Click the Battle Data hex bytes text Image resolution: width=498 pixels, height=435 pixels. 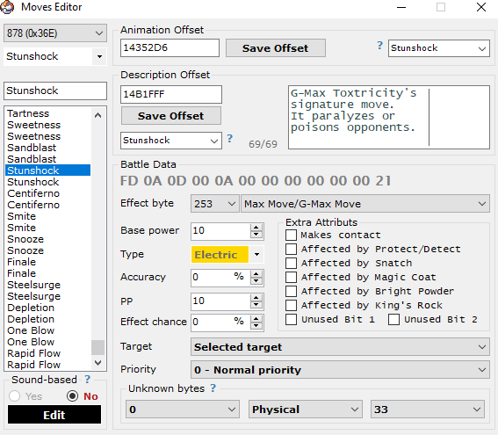pyautogui.click(x=256, y=181)
